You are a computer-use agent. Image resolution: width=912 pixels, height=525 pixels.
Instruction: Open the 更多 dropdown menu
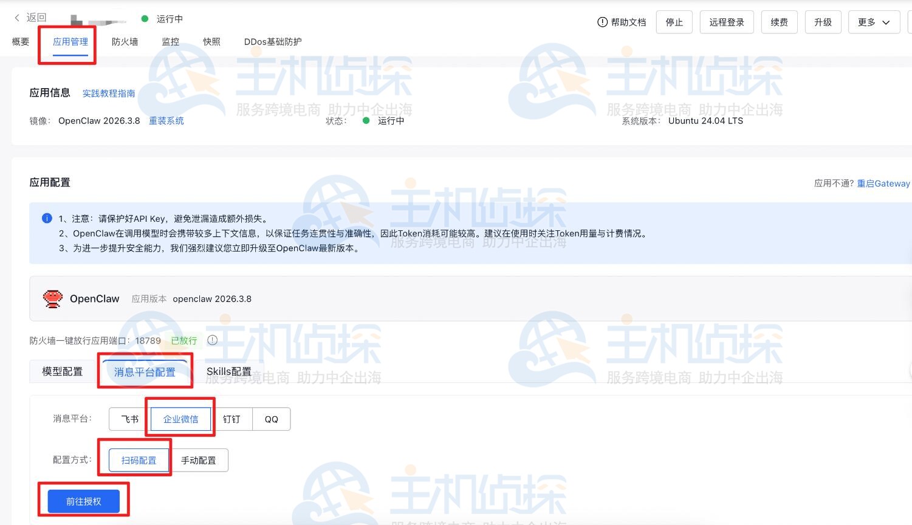(x=873, y=22)
